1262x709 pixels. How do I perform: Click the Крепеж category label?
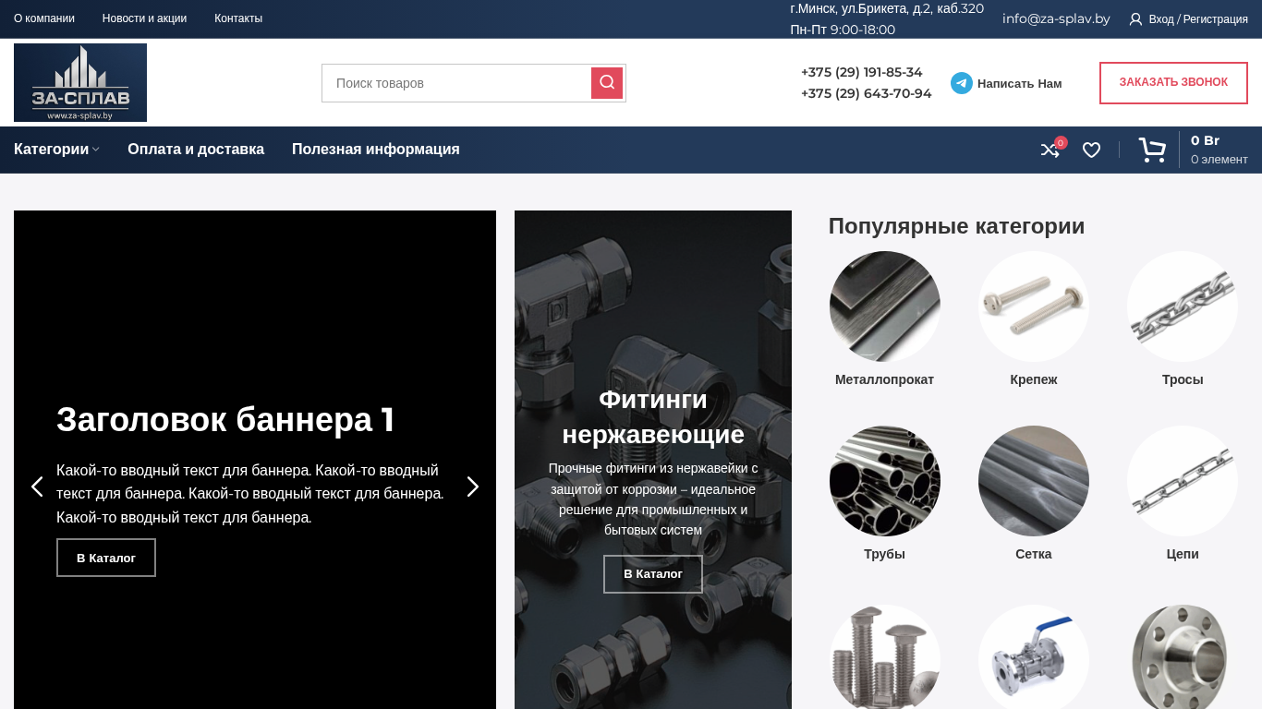pyautogui.click(x=1034, y=379)
